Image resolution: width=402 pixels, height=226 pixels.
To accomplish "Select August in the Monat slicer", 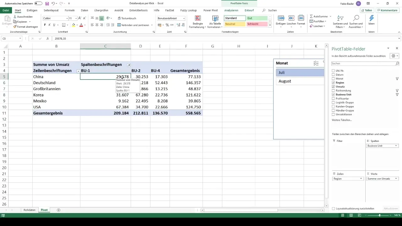I will point(300,81).
